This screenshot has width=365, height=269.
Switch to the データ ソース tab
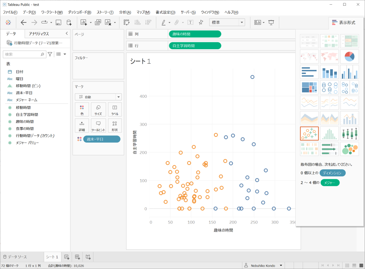15,257
